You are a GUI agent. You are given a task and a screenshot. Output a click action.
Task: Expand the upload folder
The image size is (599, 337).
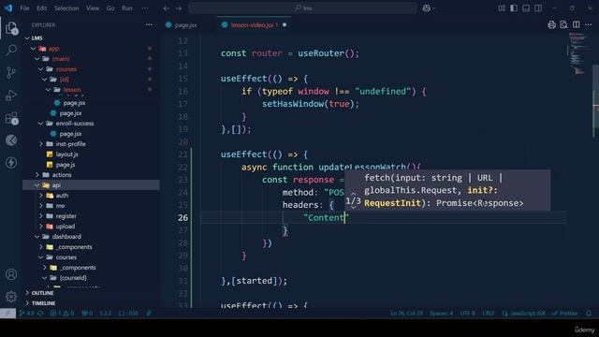(x=41, y=227)
